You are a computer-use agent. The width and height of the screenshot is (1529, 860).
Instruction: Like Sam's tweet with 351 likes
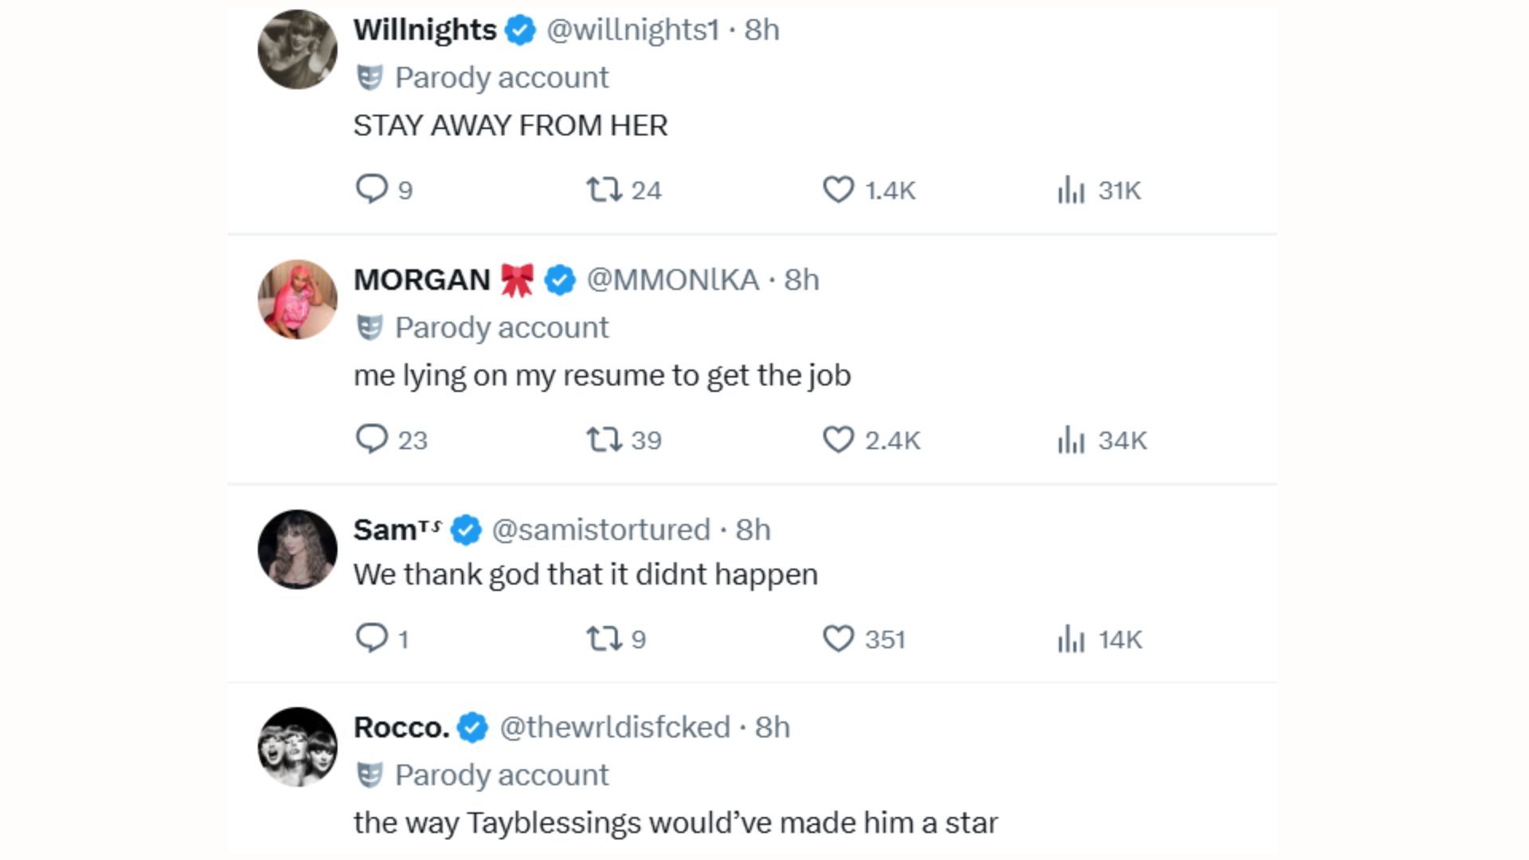tap(838, 639)
